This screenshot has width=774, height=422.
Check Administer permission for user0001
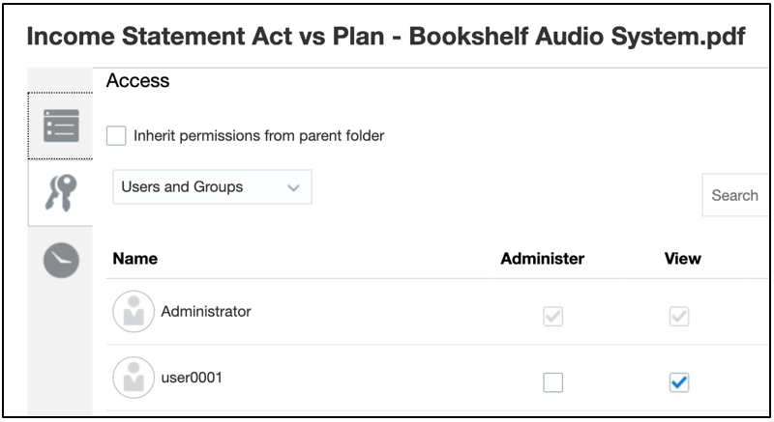point(552,382)
